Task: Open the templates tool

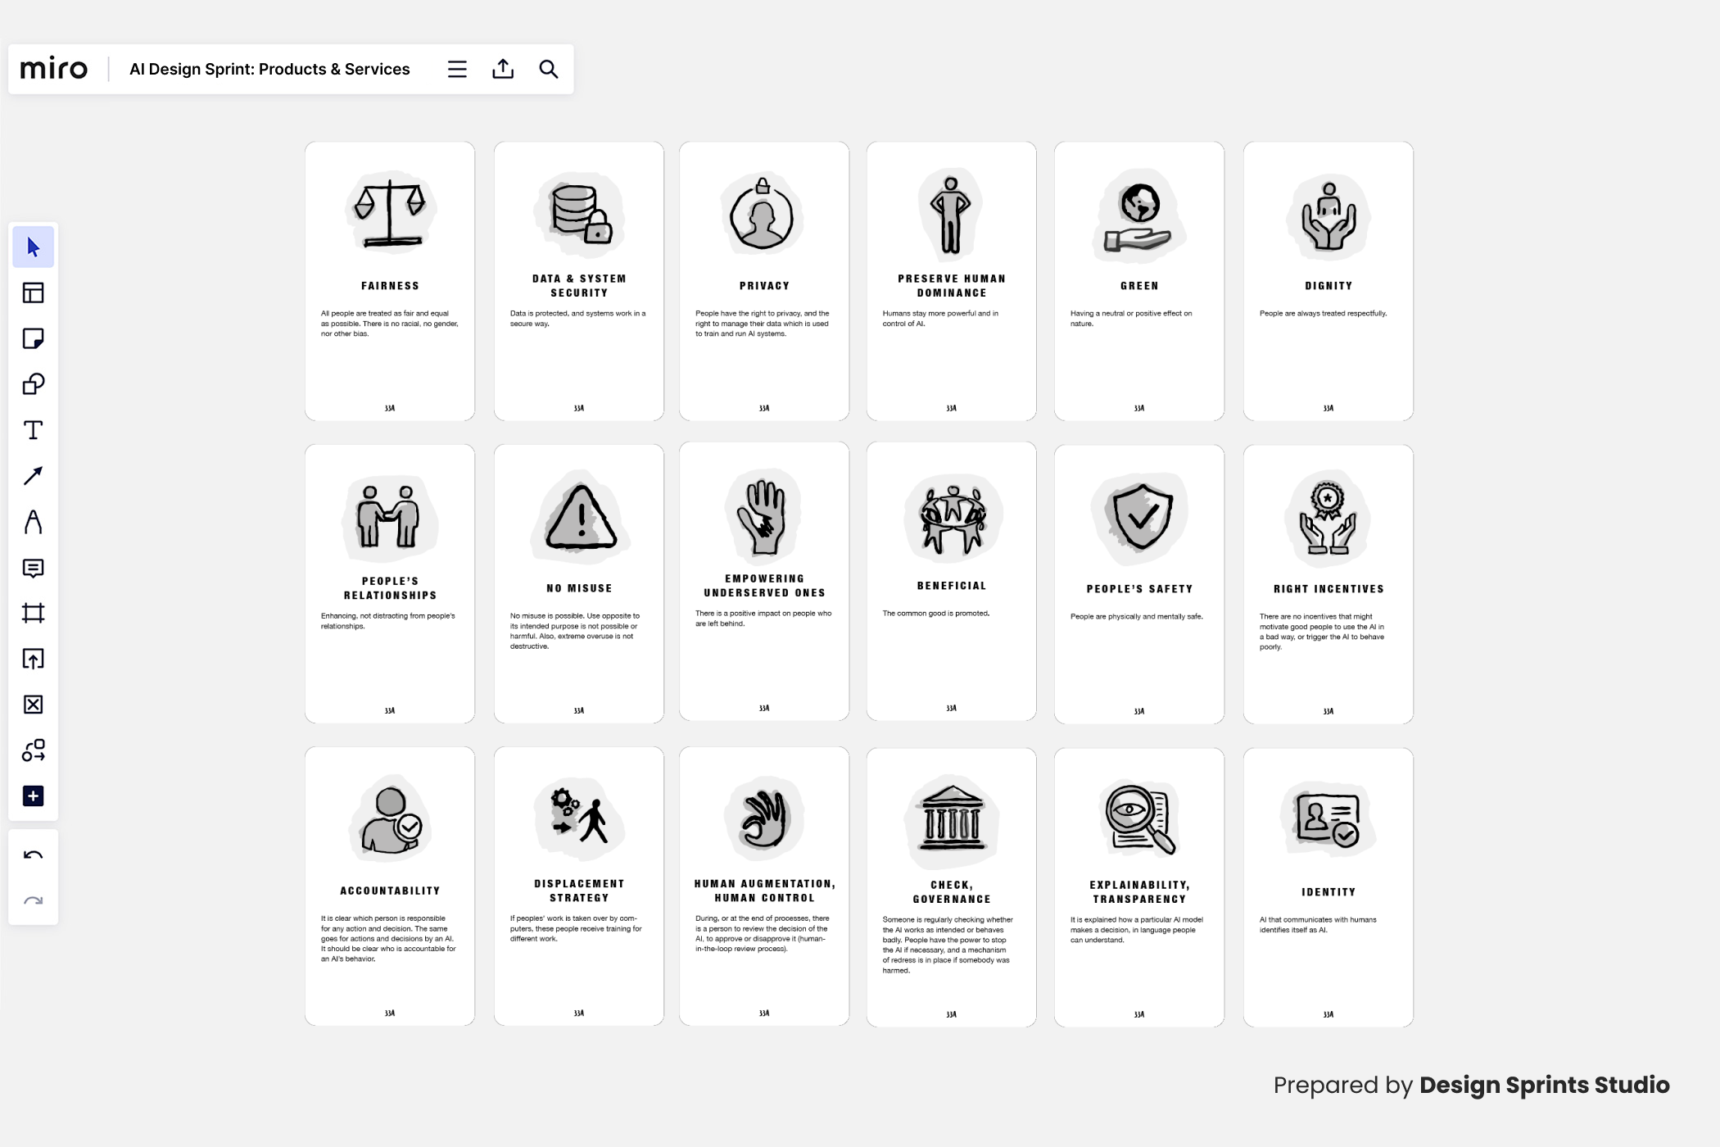Action: (x=33, y=292)
